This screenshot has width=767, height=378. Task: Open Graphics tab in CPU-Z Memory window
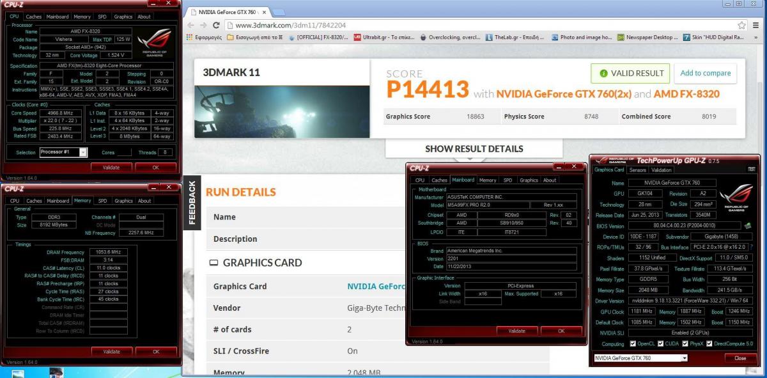123,201
